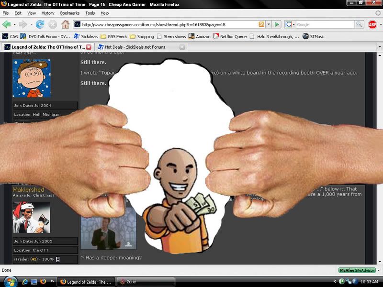
Task: Open the View menu
Action: [x=32, y=13]
